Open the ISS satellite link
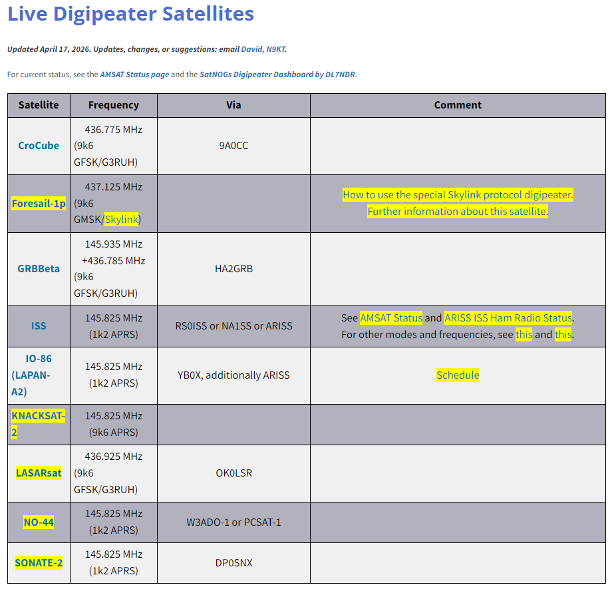Screen dimensions: 610x589 point(39,326)
